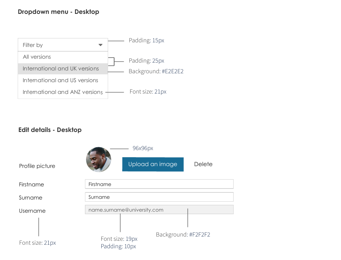Click the Firstname field label

[31, 185]
